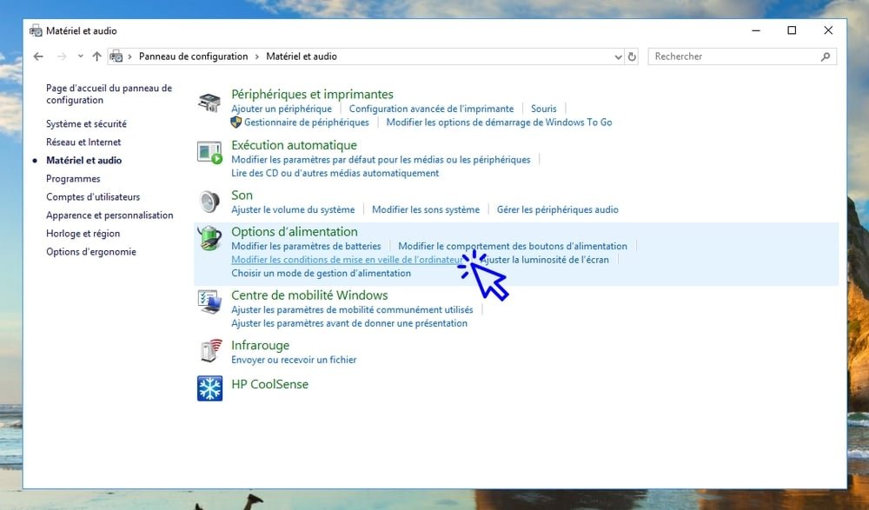Screen dimensions: 869x510
Task: Click the control panel icon in address bar
Action: (116, 56)
